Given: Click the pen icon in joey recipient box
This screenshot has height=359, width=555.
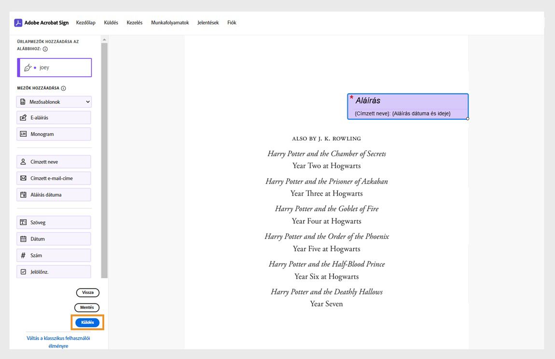Looking at the screenshot, I should tap(28, 67).
